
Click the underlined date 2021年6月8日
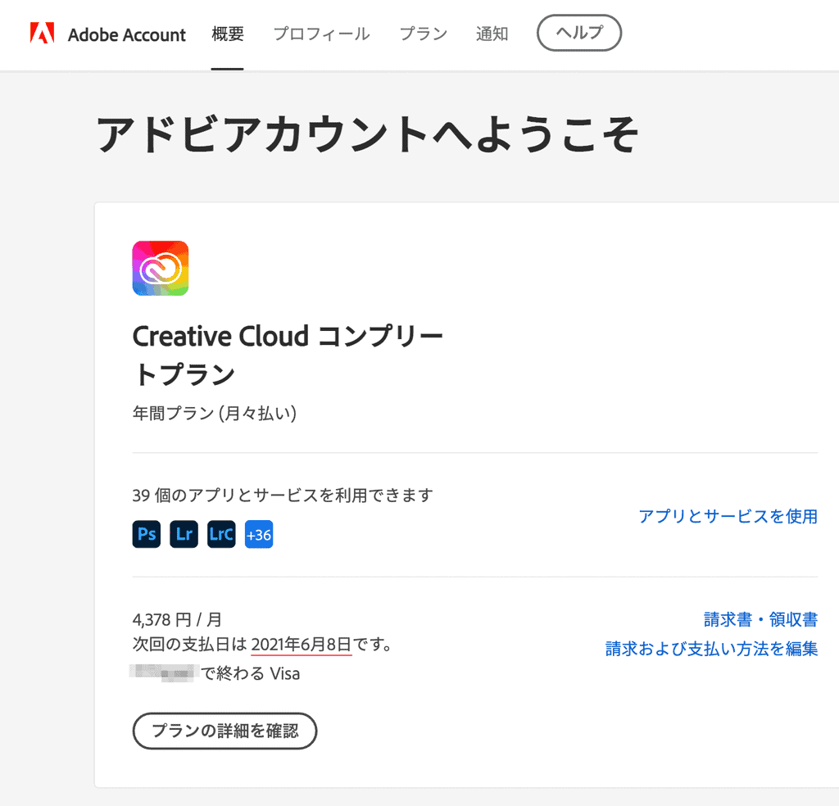[x=301, y=645]
